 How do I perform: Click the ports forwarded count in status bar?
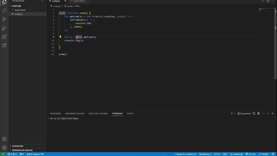tap(22, 154)
